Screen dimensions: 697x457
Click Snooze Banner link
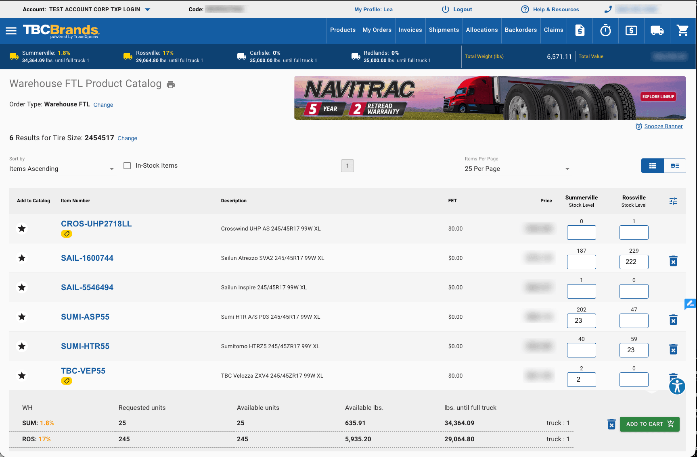tap(663, 126)
